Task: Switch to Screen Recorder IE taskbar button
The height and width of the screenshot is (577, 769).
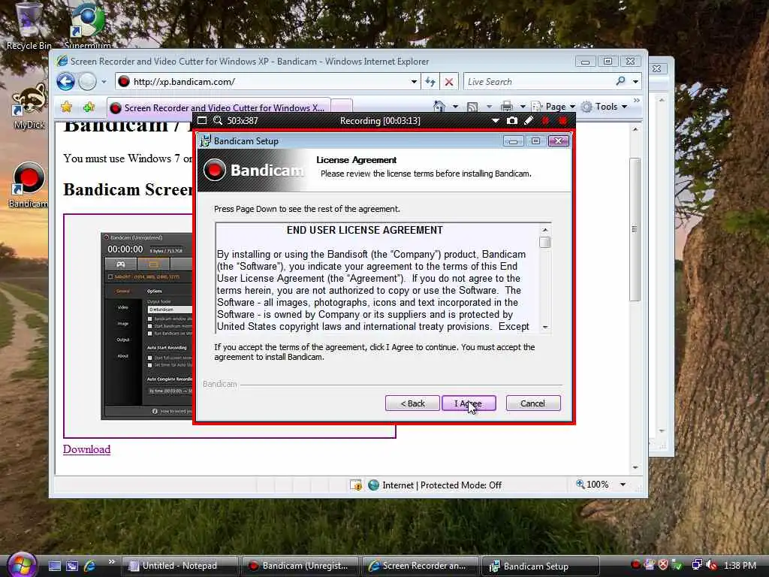Action: (x=421, y=566)
